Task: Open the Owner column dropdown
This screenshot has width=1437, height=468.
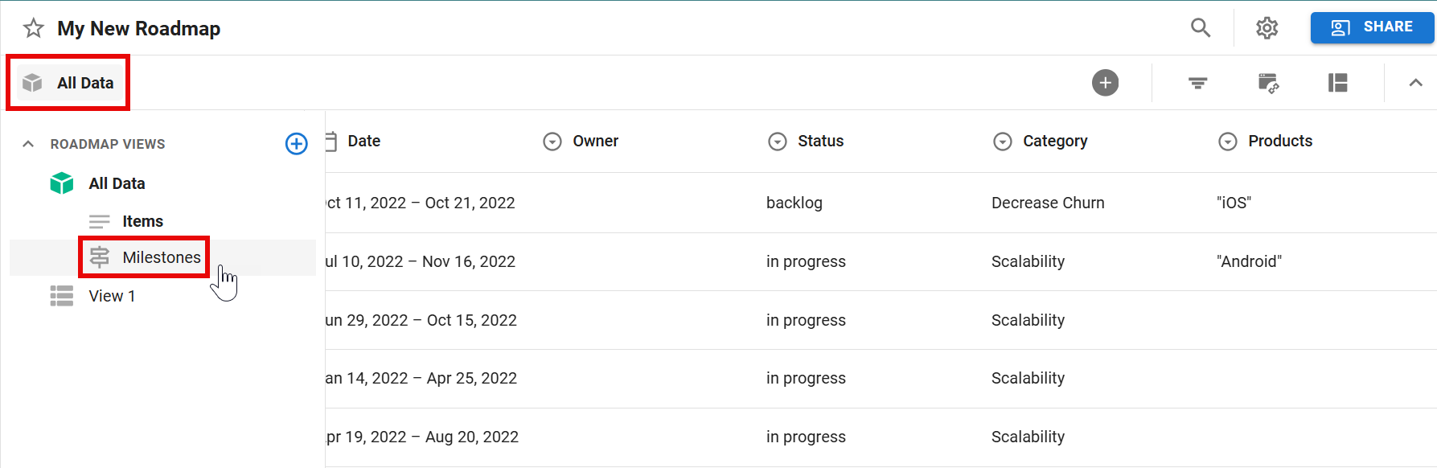Action: (552, 141)
